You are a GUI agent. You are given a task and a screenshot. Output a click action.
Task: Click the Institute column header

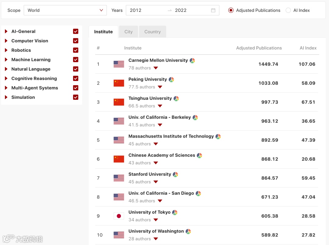pyautogui.click(x=133, y=48)
